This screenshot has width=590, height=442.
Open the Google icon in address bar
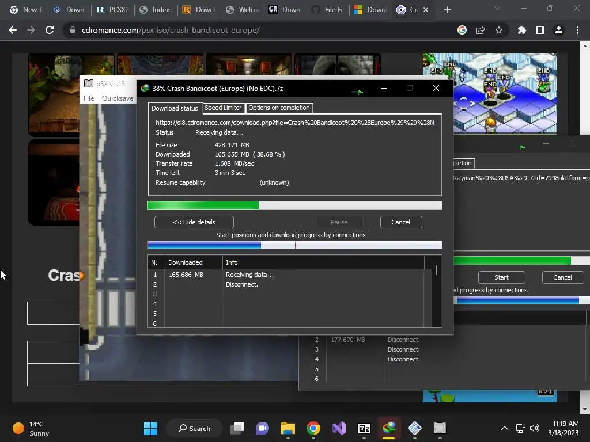462,30
